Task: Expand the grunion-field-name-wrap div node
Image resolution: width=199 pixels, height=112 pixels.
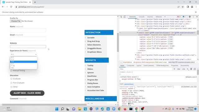Action: coord(136,19)
